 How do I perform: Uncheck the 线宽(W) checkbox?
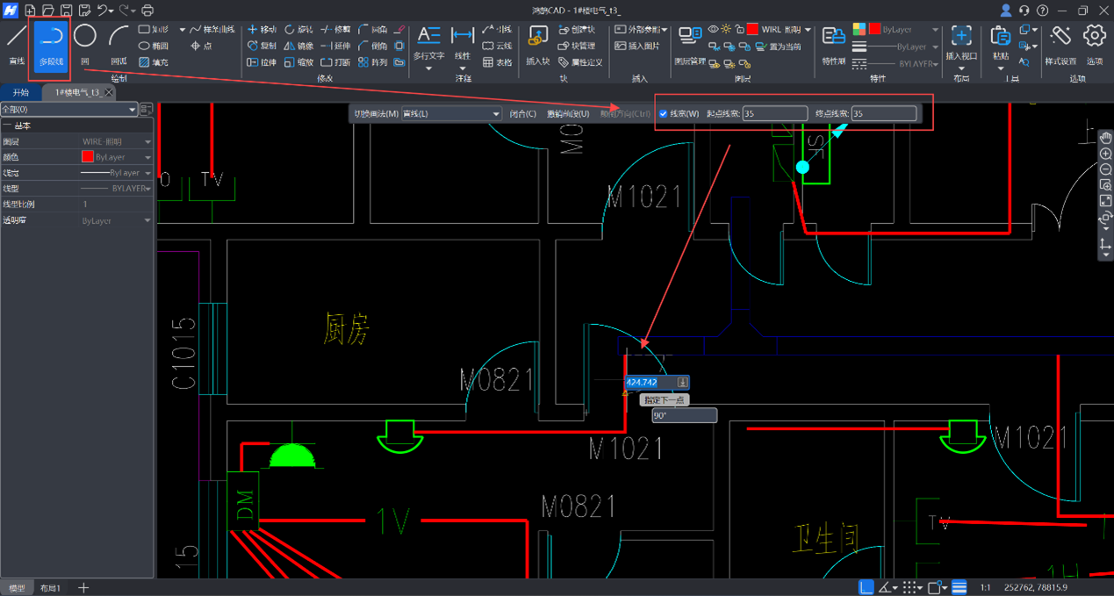664,114
